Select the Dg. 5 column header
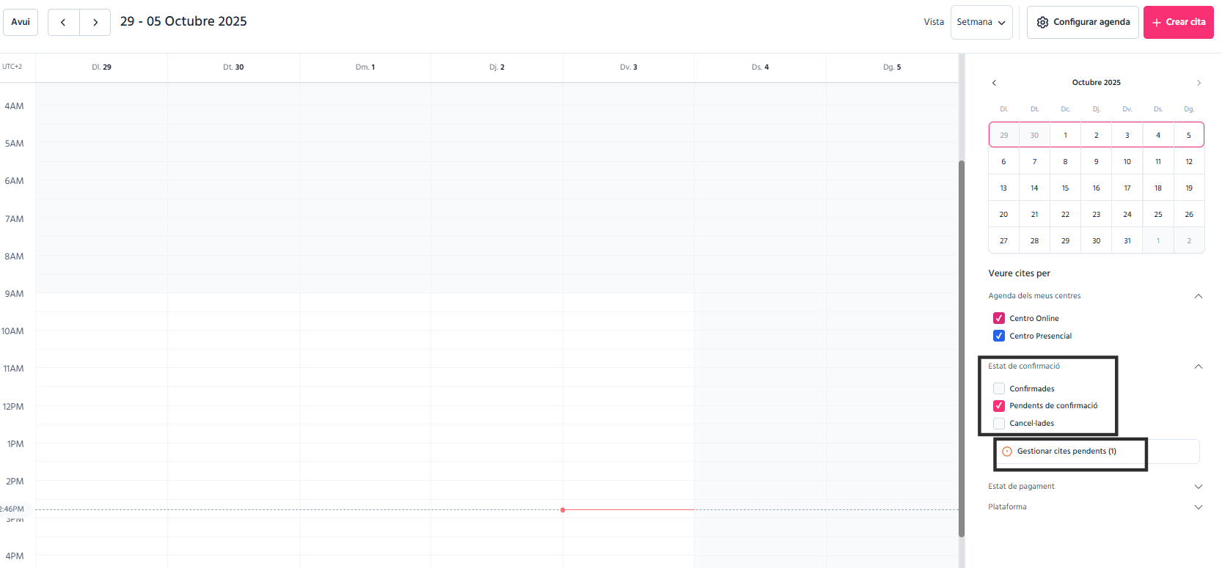 (892, 67)
